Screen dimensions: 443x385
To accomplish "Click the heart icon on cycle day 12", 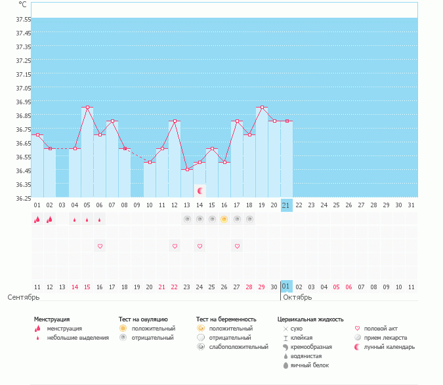I will 175,246.
